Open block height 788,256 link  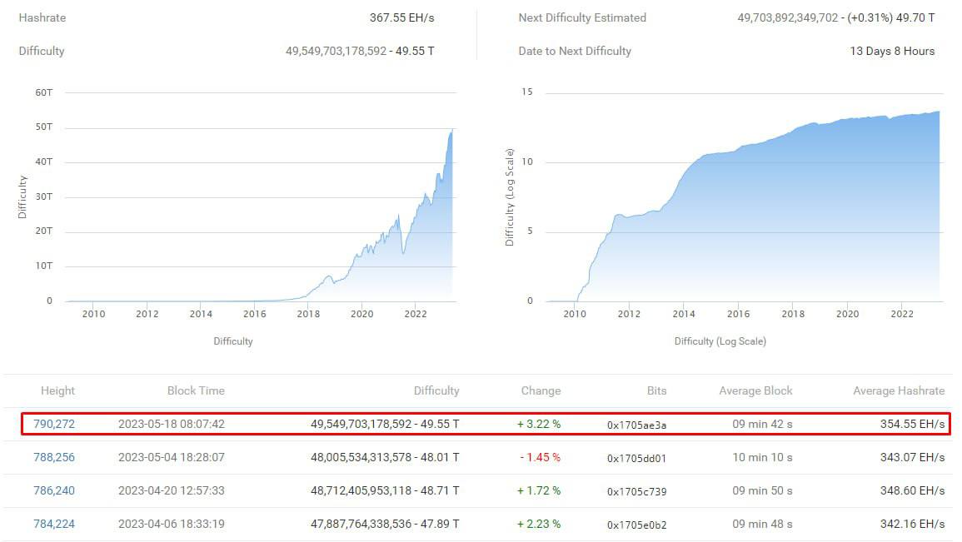click(54, 457)
